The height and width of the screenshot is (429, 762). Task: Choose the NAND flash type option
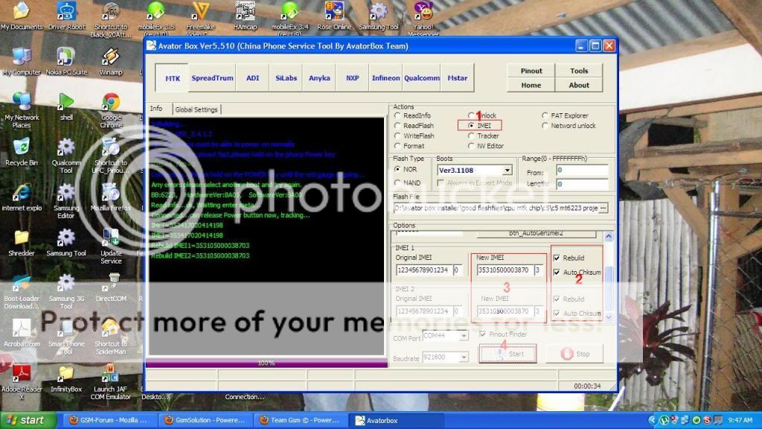pos(397,182)
